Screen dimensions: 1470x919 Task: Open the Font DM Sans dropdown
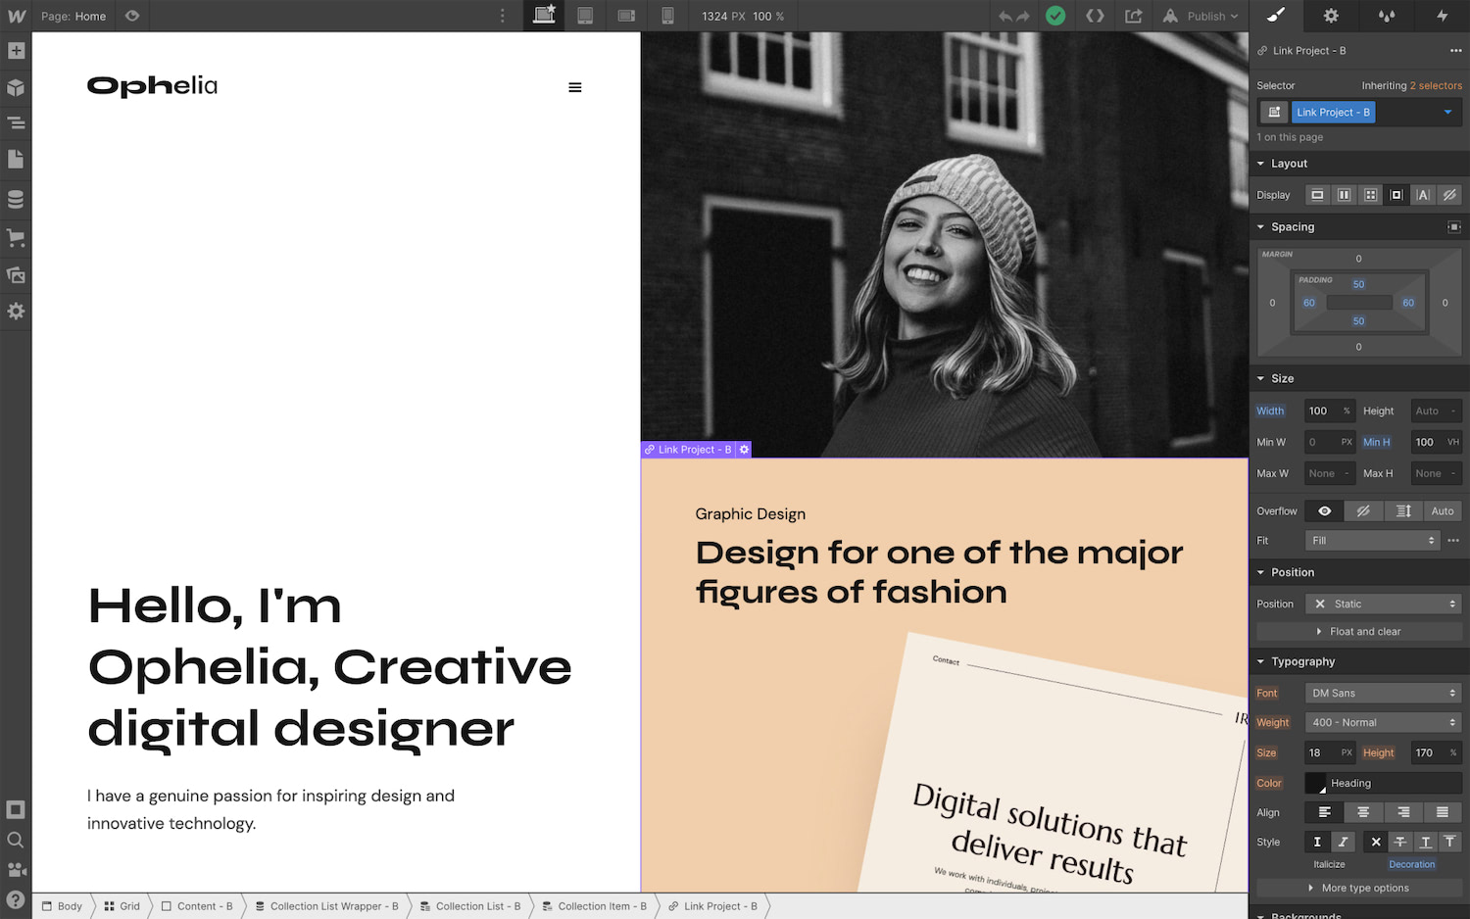(x=1384, y=694)
